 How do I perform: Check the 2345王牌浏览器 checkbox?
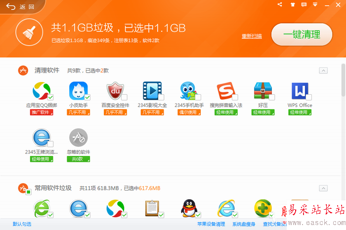click(50, 144)
